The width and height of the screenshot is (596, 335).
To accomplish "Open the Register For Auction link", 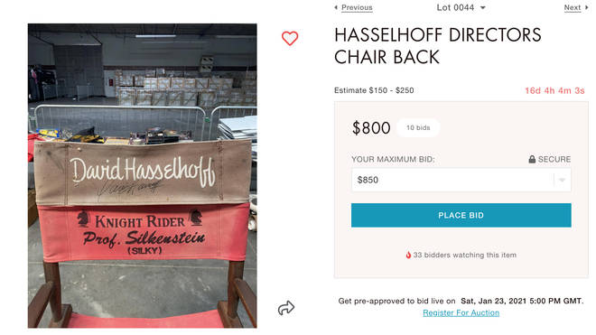I will (461, 312).
